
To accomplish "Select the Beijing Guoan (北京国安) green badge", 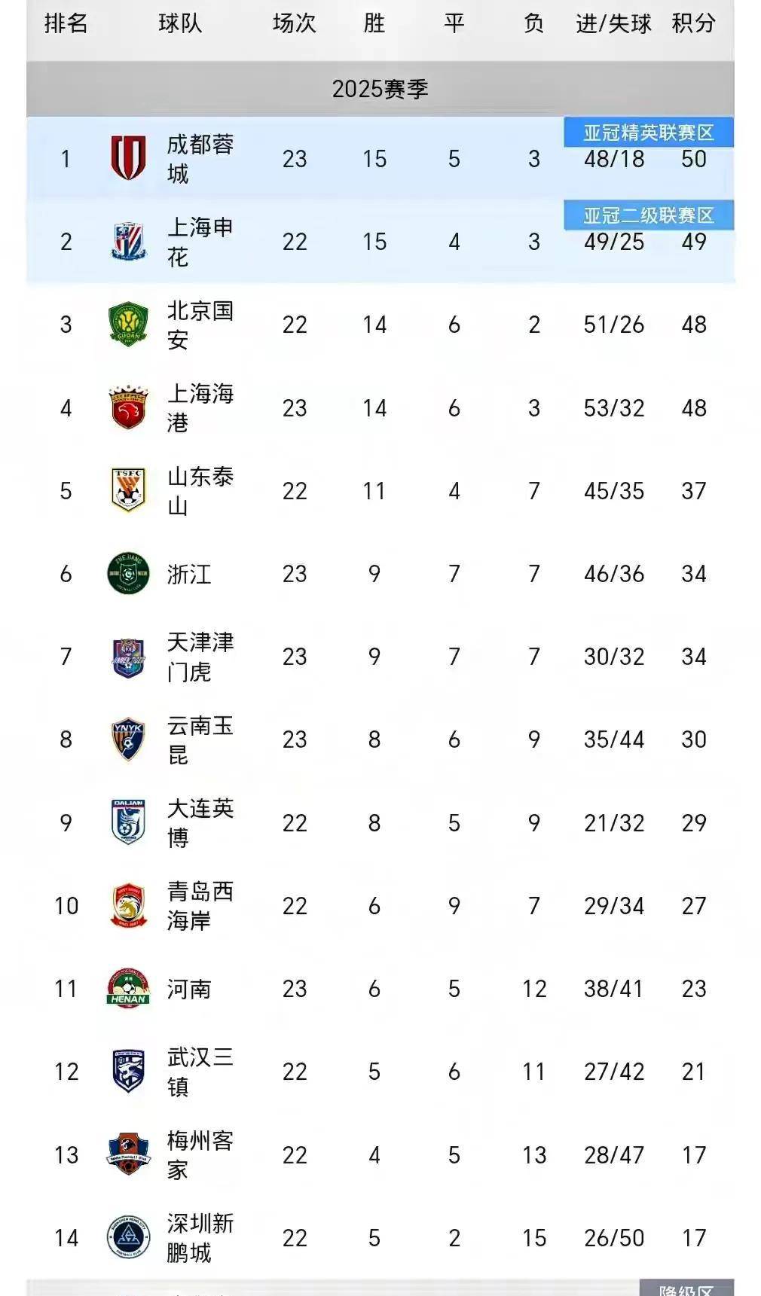I will coord(128,325).
